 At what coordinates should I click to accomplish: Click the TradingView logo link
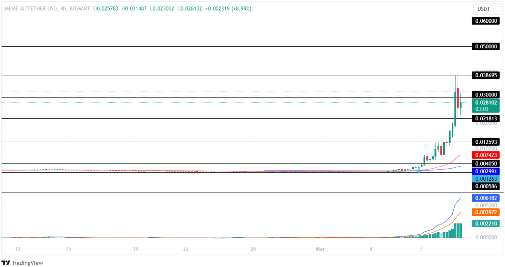point(23,263)
